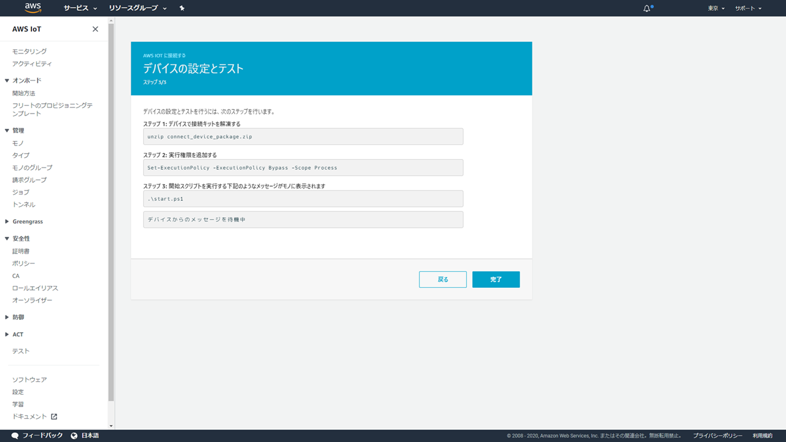This screenshot has height=442, width=786.
Task: Select 証明書 in the sidebar
Action: tap(21, 251)
